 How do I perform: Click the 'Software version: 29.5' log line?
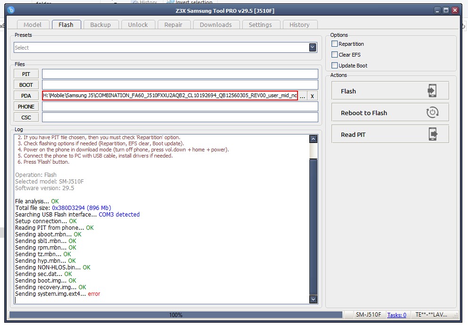pos(44,188)
